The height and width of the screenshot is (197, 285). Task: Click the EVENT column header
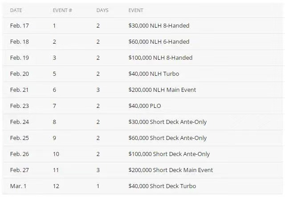136,10
